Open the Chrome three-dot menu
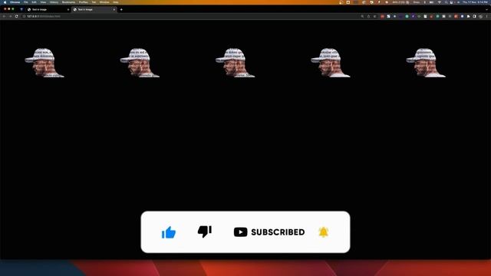 tap(487, 16)
